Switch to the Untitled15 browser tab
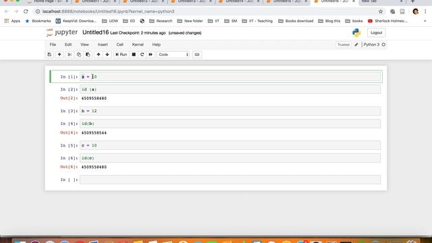This screenshot has height=243, width=432. 286,1
